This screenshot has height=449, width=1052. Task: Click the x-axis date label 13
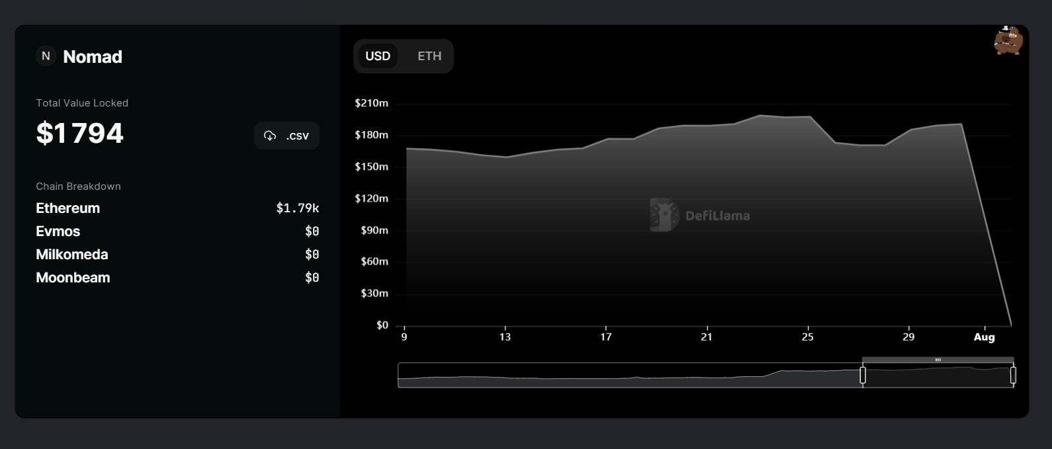[505, 337]
